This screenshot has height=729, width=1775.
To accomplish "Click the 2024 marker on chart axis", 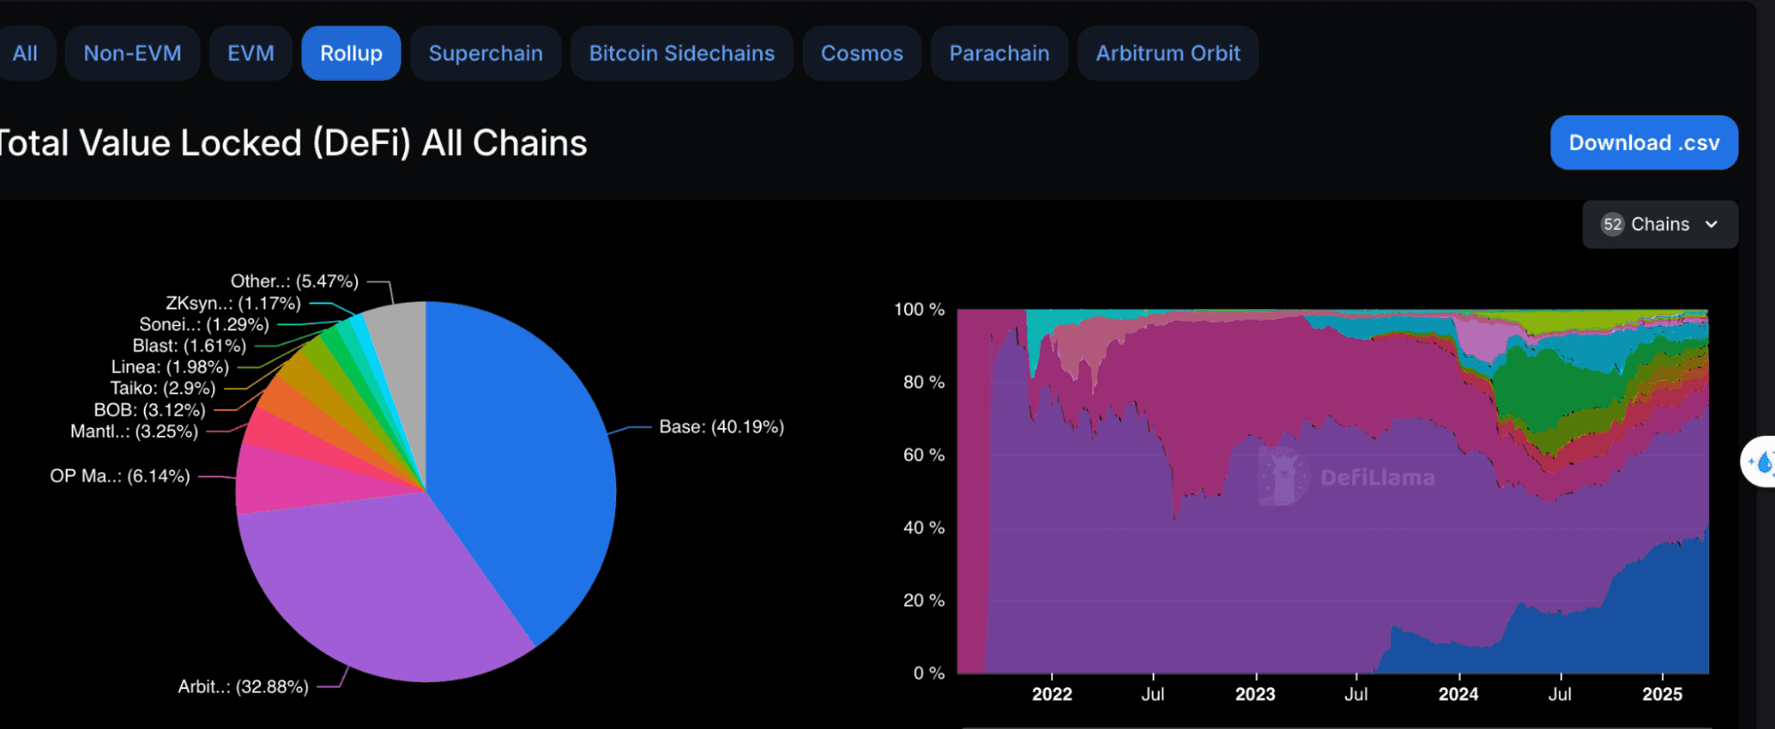I will (x=1458, y=694).
